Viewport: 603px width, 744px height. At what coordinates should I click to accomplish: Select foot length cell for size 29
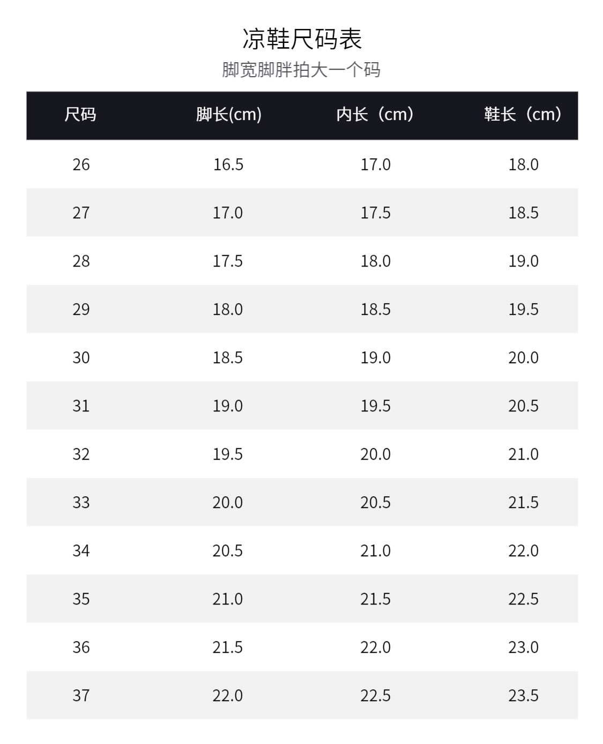pos(228,310)
